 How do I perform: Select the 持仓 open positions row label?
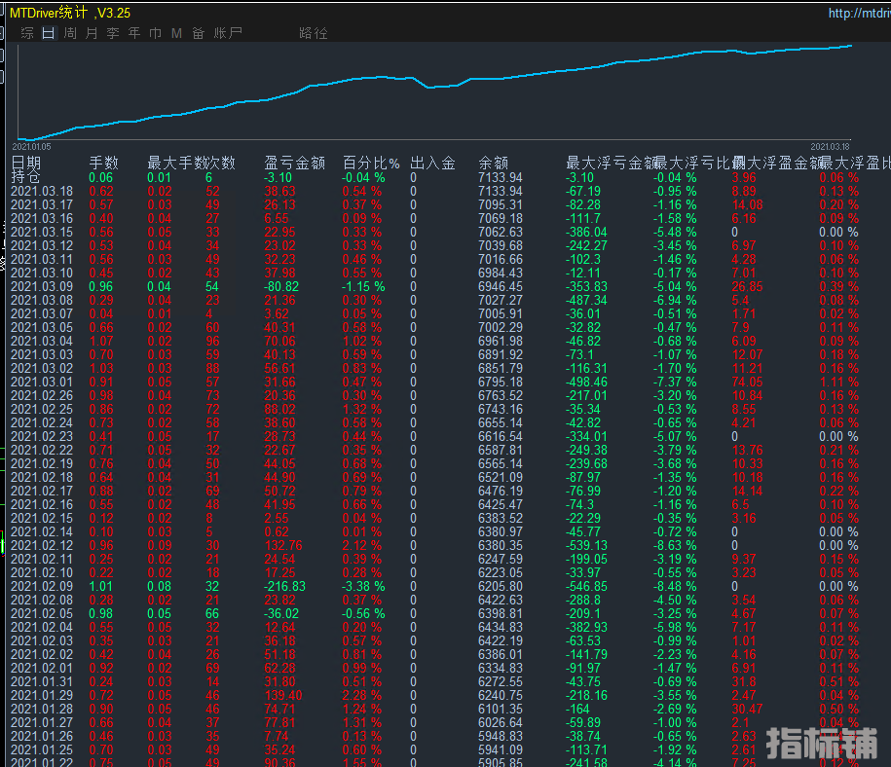[x=25, y=177]
